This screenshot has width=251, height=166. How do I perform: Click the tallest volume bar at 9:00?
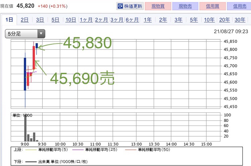point(25,128)
